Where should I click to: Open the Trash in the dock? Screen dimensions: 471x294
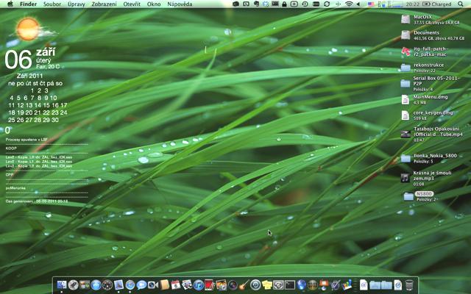click(x=409, y=284)
